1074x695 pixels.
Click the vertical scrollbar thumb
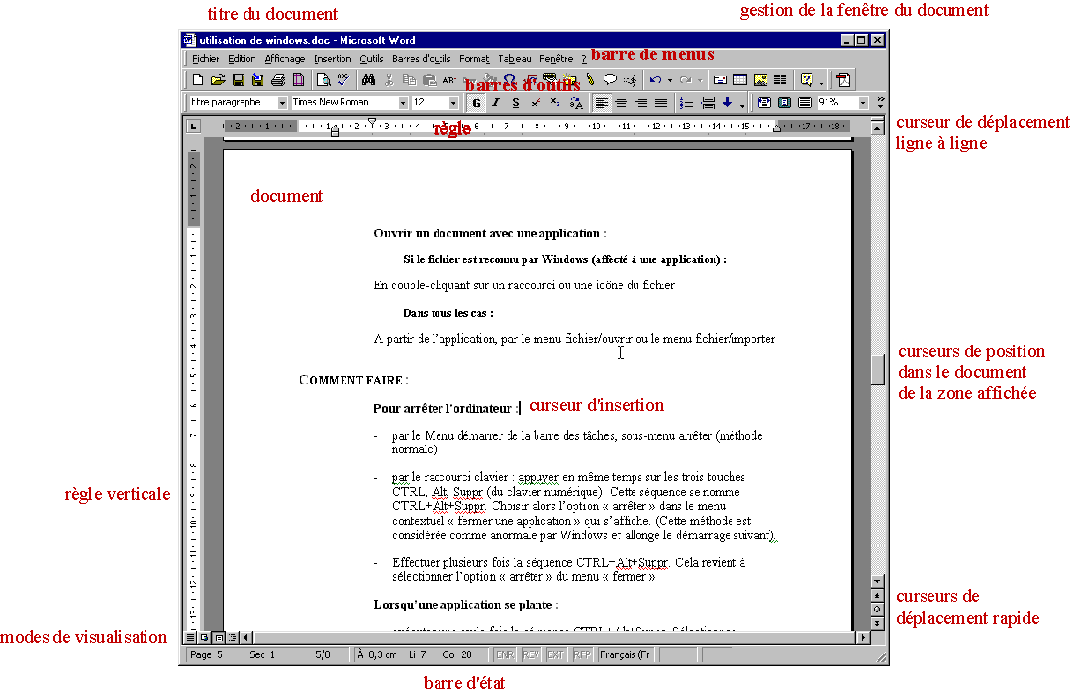(877, 370)
